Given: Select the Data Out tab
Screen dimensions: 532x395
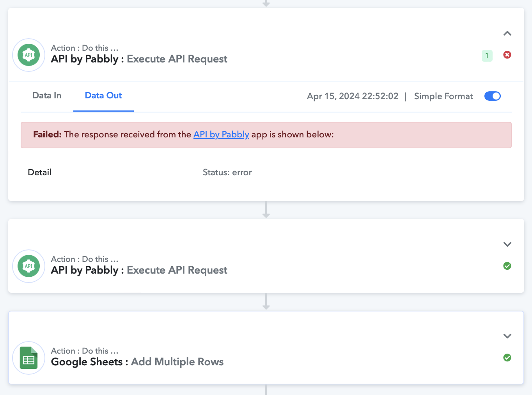Looking at the screenshot, I should click(x=103, y=96).
